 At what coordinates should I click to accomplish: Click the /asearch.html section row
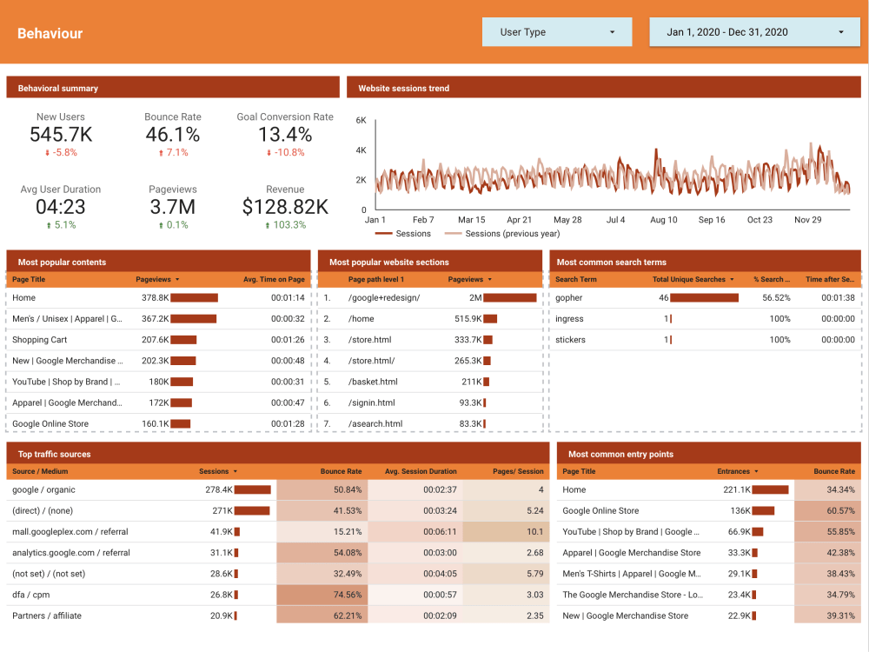tap(430, 424)
